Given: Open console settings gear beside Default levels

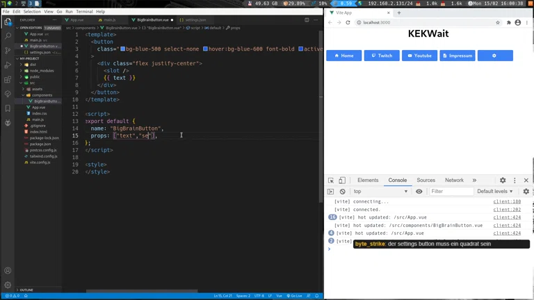Looking at the screenshot, I should point(526,192).
